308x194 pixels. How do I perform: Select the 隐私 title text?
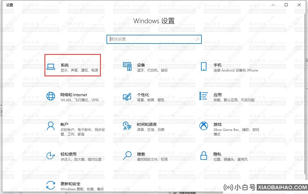pyautogui.click(x=217, y=154)
